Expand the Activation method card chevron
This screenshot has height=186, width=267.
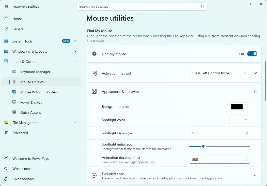255,73
